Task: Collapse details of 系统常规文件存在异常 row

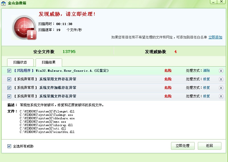Action: click(221, 96)
